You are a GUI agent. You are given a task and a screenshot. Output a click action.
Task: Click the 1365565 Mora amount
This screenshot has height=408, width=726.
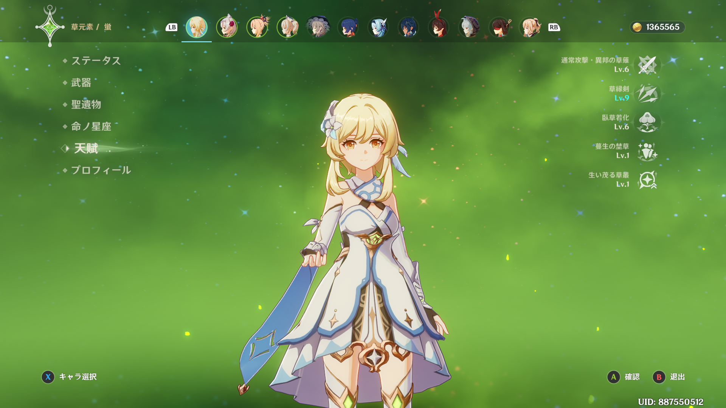(662, 27)
